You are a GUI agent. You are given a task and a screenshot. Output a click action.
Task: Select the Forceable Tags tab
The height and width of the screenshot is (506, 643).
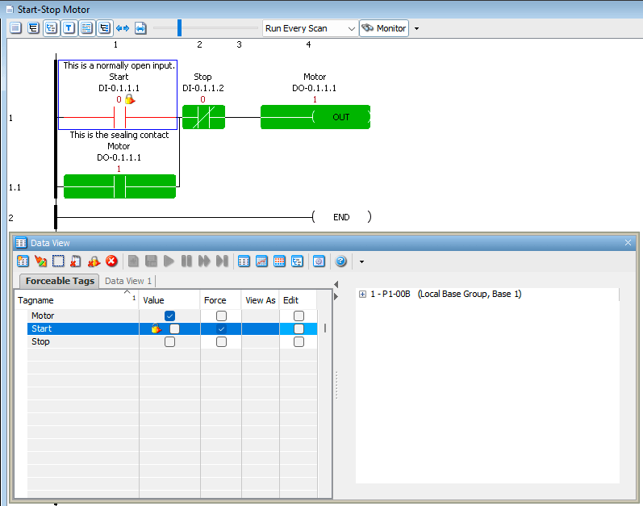pyautogui.click(x=60, y=281)
